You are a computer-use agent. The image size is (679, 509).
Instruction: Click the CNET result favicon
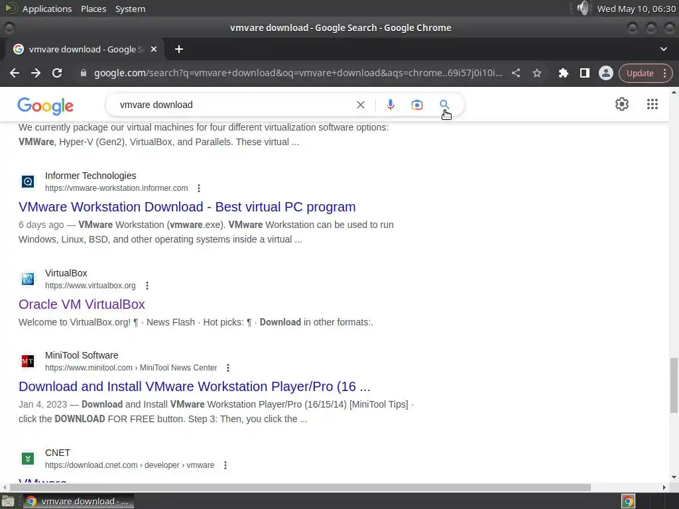tap(28, 459)
